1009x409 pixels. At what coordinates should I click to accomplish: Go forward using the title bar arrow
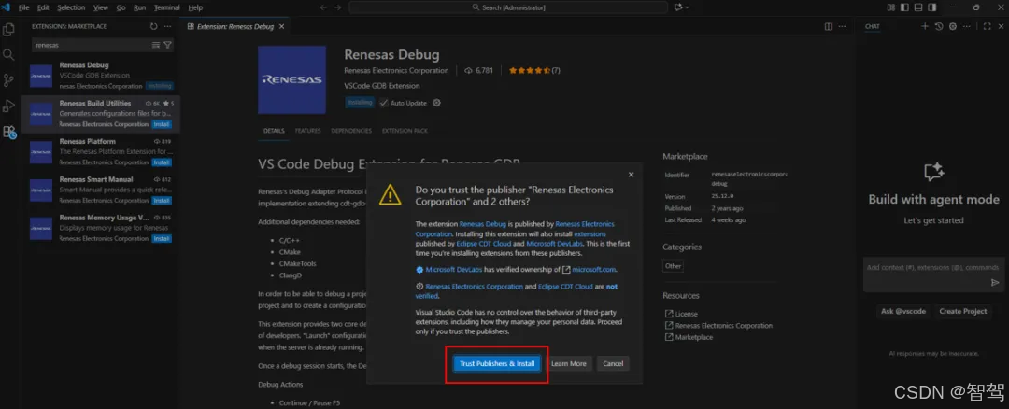click(338, 7)
